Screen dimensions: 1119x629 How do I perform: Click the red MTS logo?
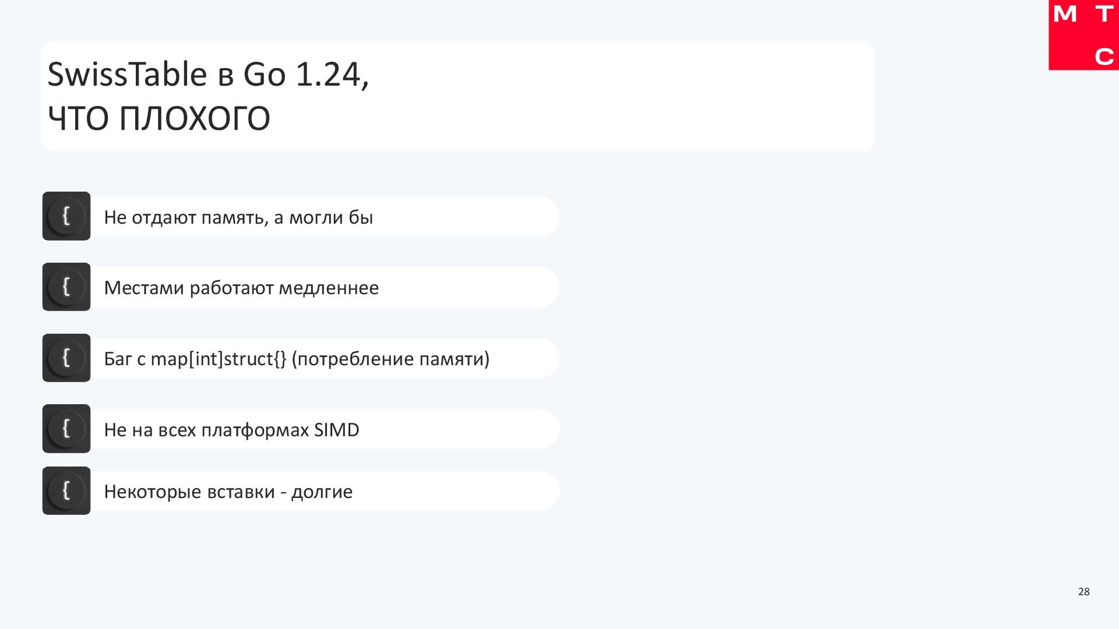coord(1083,35)
